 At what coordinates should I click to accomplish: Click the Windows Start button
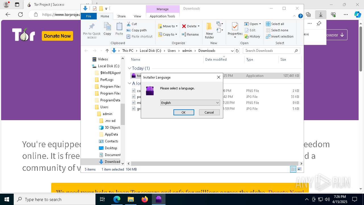coord(7,199)
